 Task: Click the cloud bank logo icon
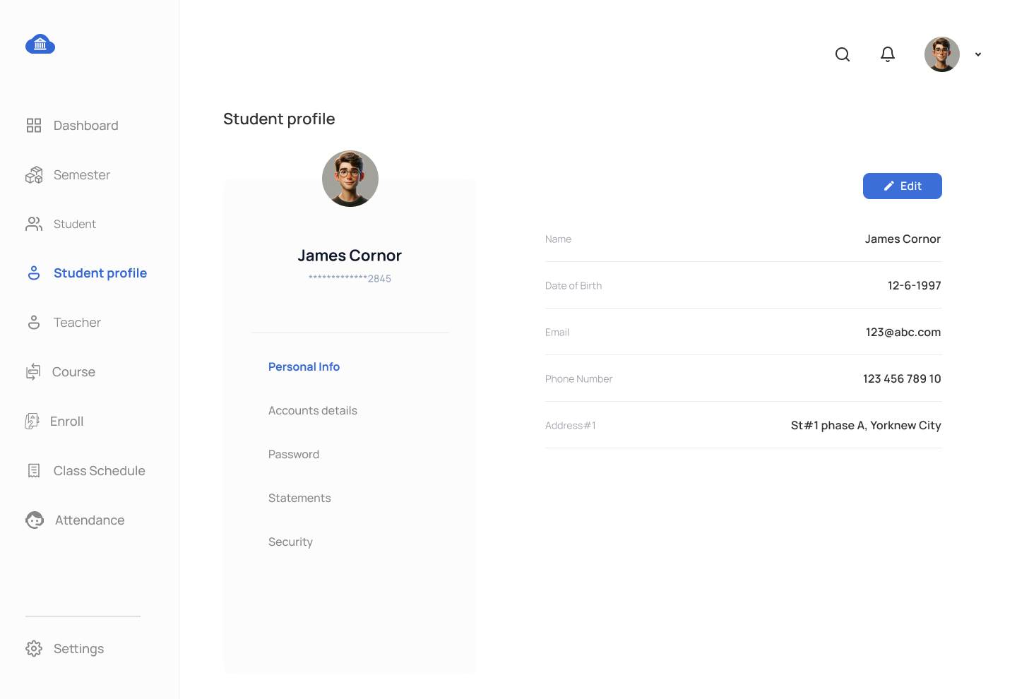point(40,44)
